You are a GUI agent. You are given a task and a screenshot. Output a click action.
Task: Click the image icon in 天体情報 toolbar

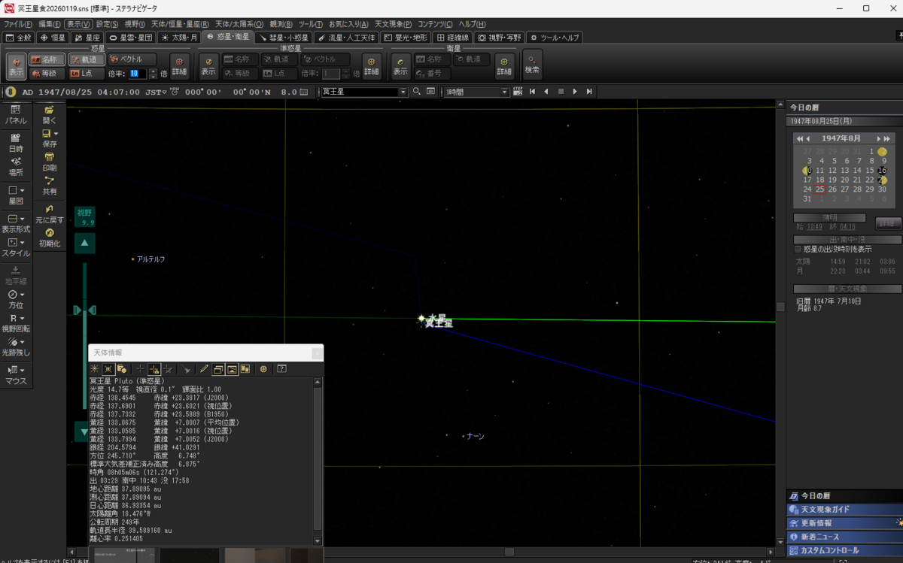[232, 369]
